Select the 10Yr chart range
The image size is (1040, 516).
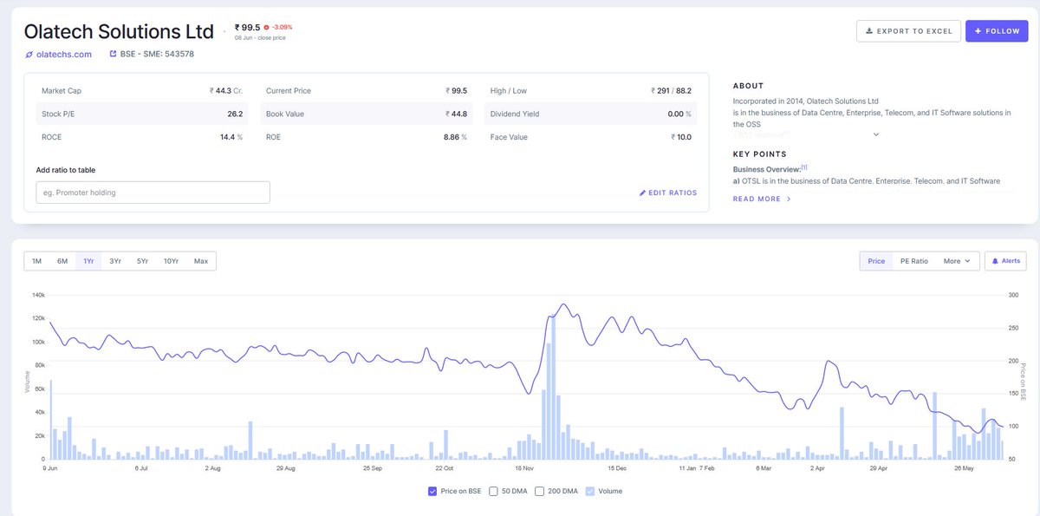pos(171,261)
